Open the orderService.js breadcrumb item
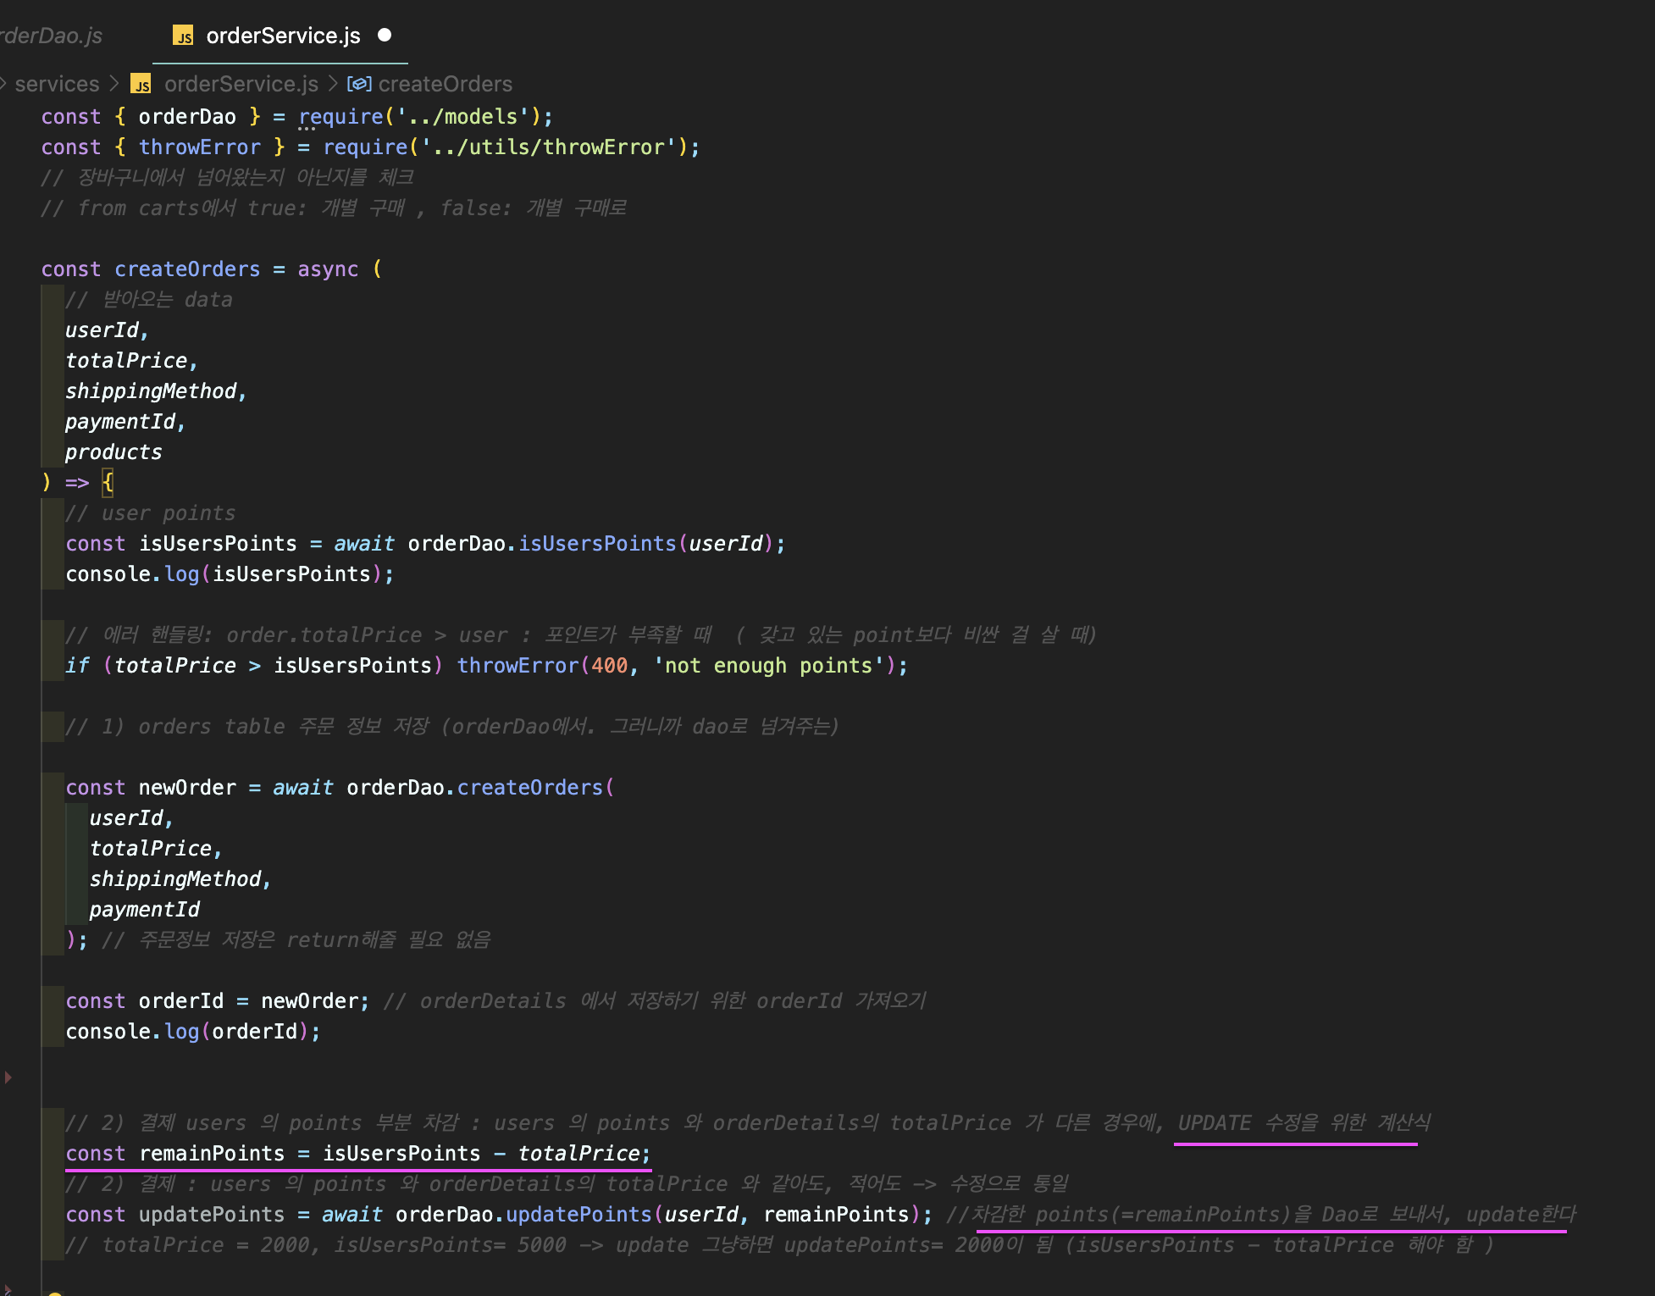The image size is (1655, 1296). (241, 84)
